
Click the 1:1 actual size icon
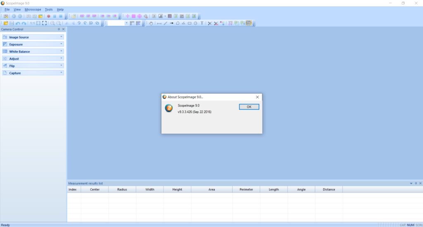point(32,23)
